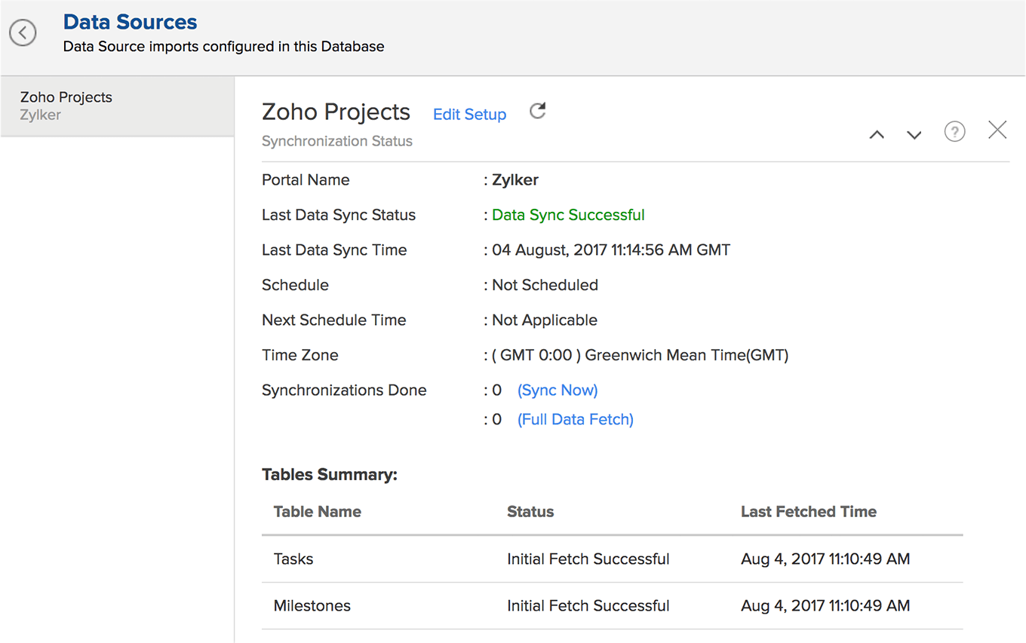Click the refresh icon beside Edit Setup
This screenshot has height=643, width=1026.
(x=537, y=112)
